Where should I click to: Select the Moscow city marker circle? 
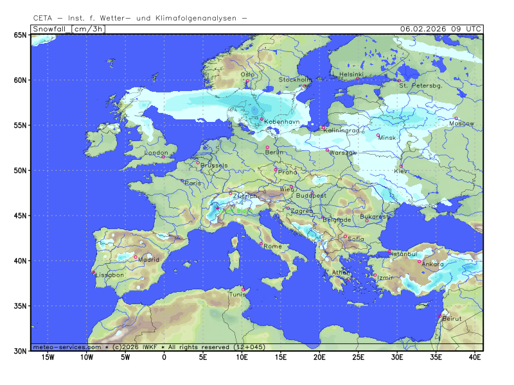(456, 119)
